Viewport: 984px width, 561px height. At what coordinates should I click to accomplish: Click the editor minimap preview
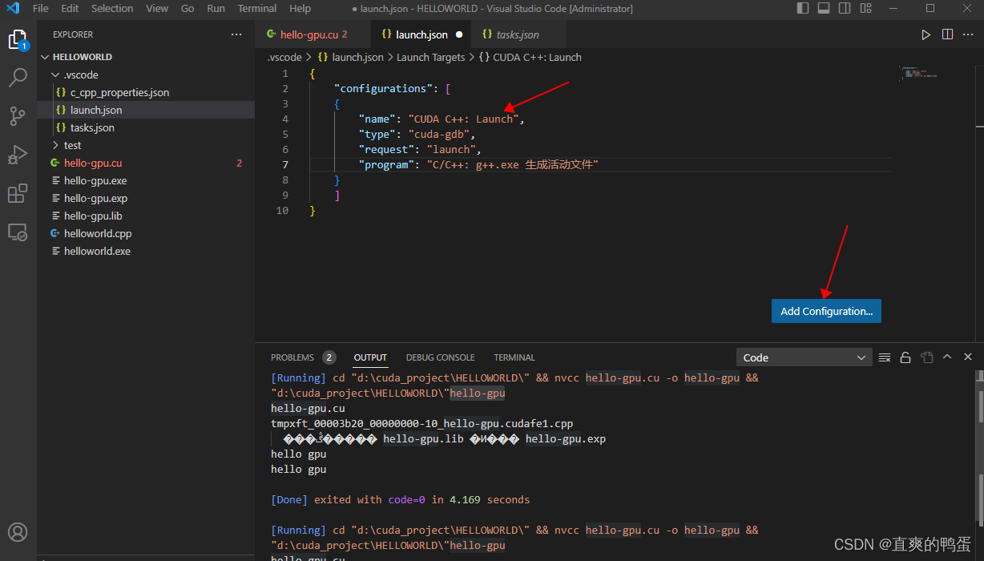918,74
